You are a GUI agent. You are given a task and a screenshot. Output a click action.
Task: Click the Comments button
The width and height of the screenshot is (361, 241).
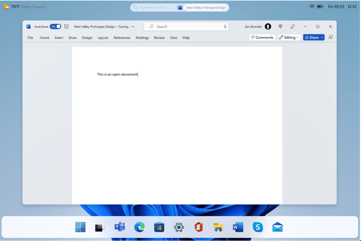[x=262, y=38]
